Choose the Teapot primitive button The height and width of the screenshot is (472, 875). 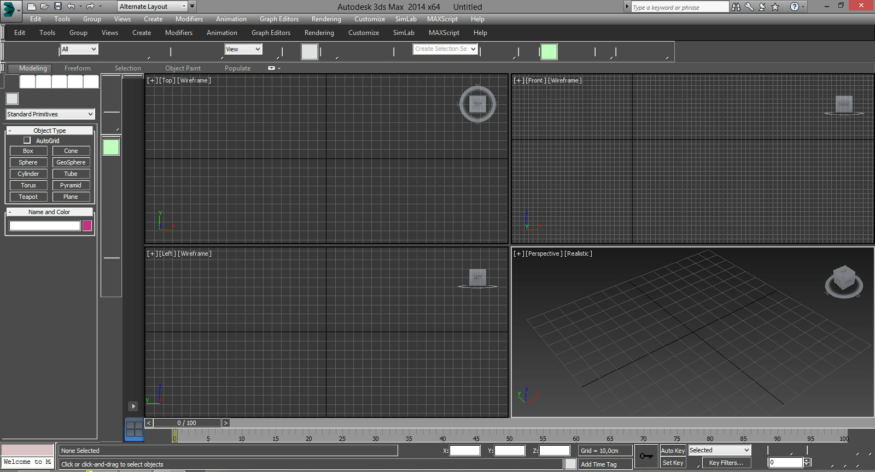(x=28, y=197)
